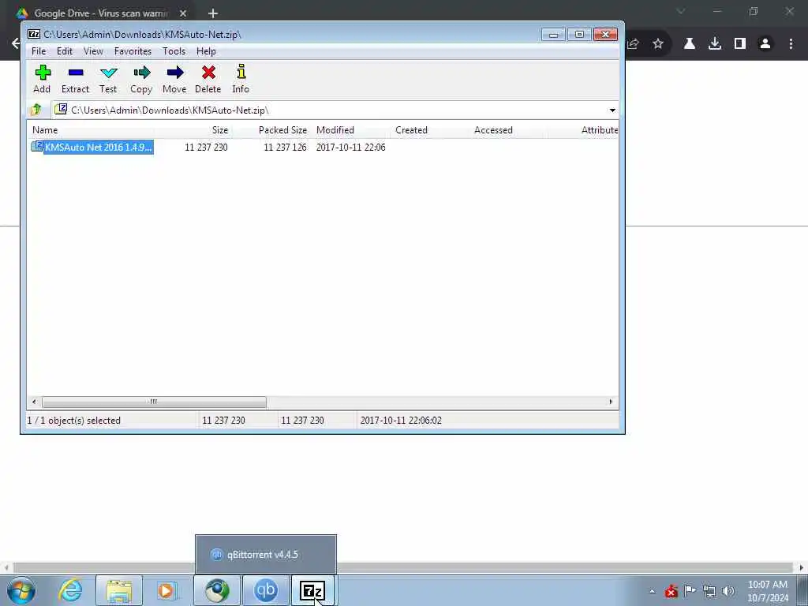Image resolution: width=808 pixels, height=606 pixels.
Task: Open Chrome profile avatar
Action: pos(765,44)
